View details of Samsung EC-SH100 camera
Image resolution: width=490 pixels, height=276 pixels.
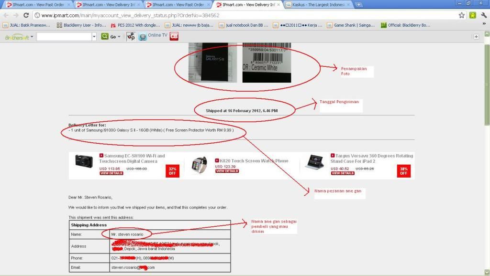[x=111, y=173]
